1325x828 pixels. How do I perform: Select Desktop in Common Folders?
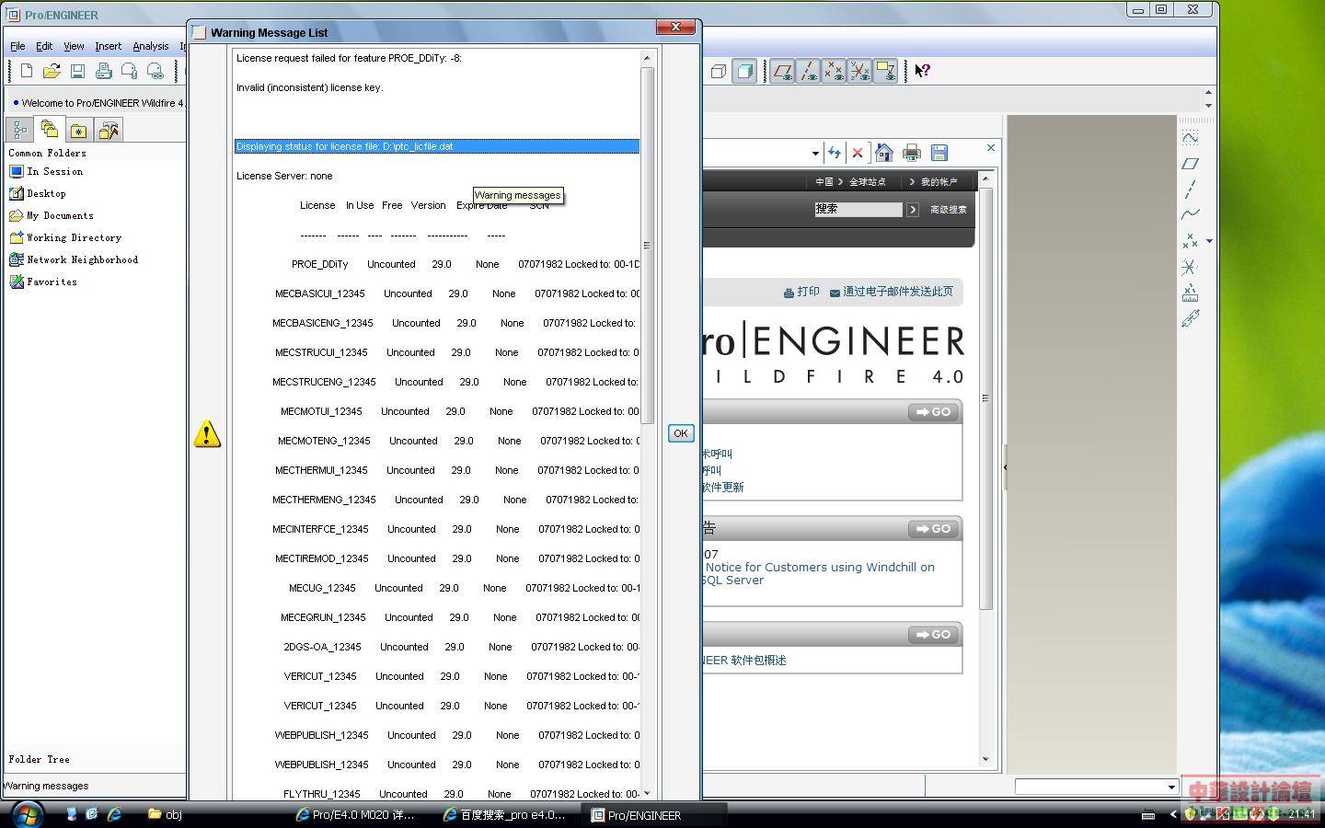tap(38, 193)
